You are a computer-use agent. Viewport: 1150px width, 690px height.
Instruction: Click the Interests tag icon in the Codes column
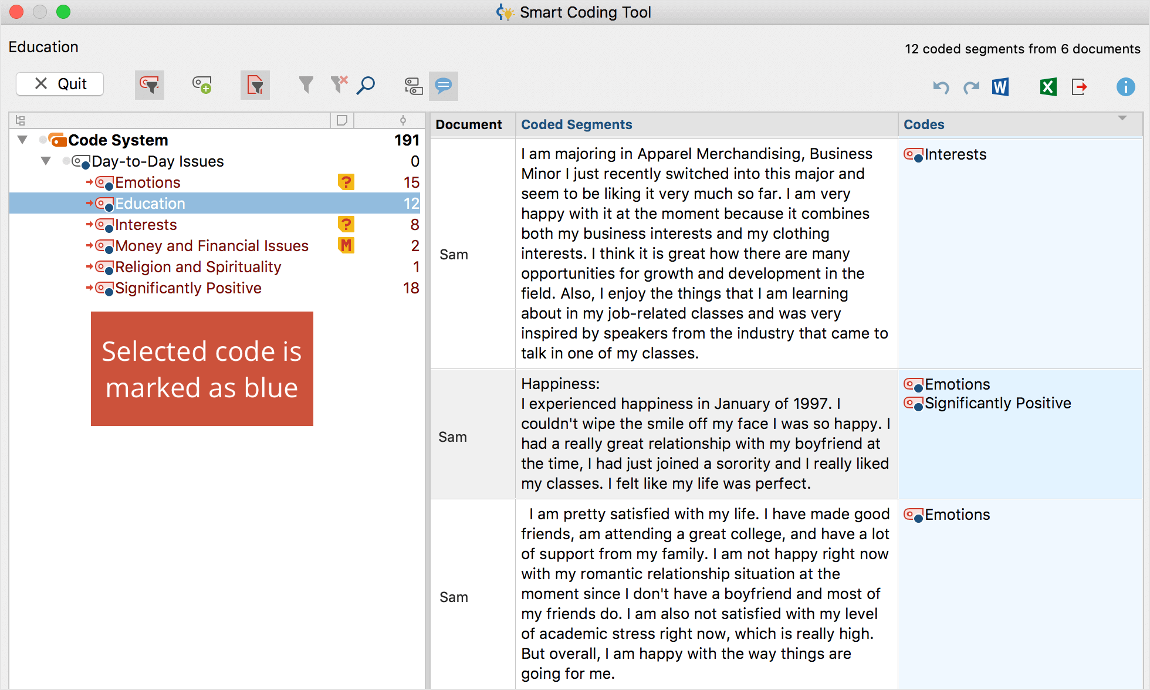coord(914,155)
